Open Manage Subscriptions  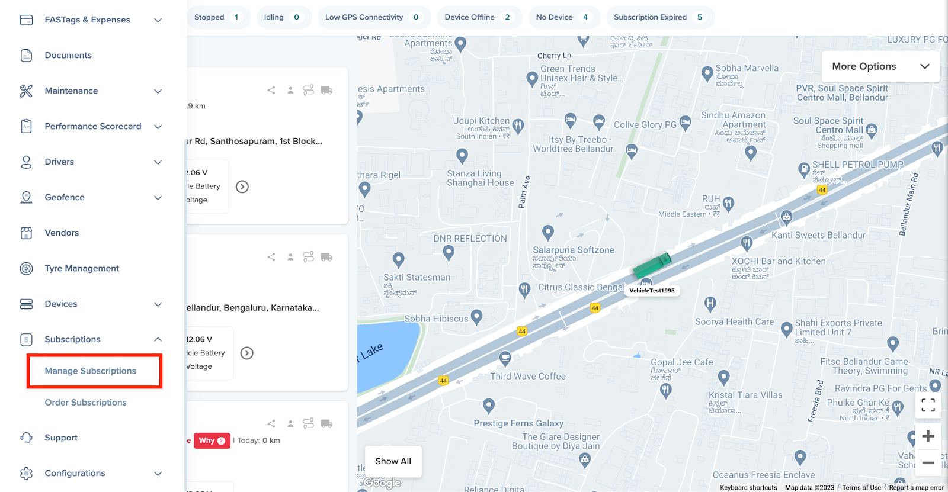[x=91, y=371]
